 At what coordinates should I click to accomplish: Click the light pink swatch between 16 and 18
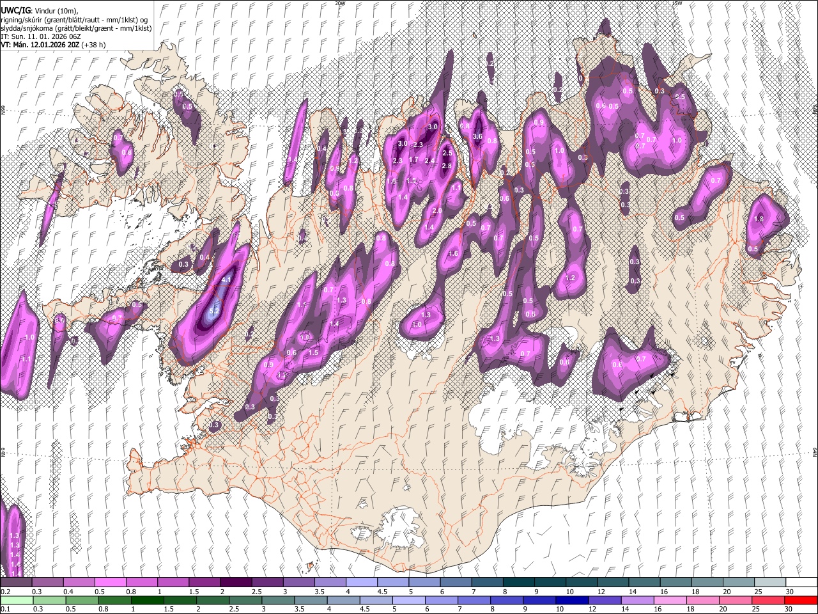click(x=669, y=600)
